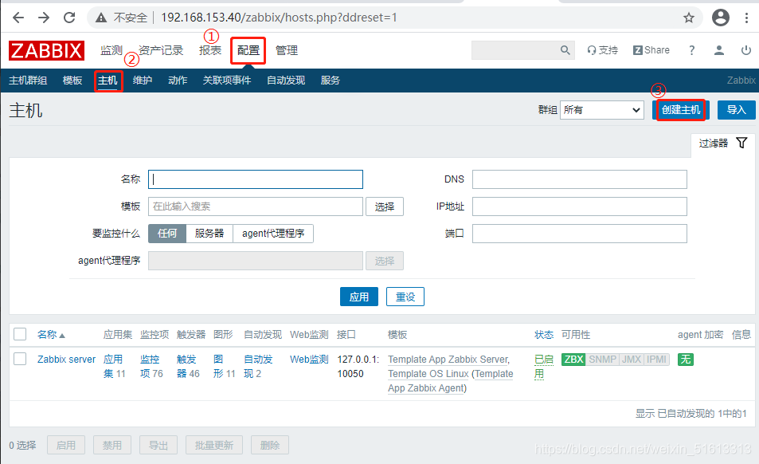
Task: Click the browser forward arrow
Action: (x=44, y=18)
